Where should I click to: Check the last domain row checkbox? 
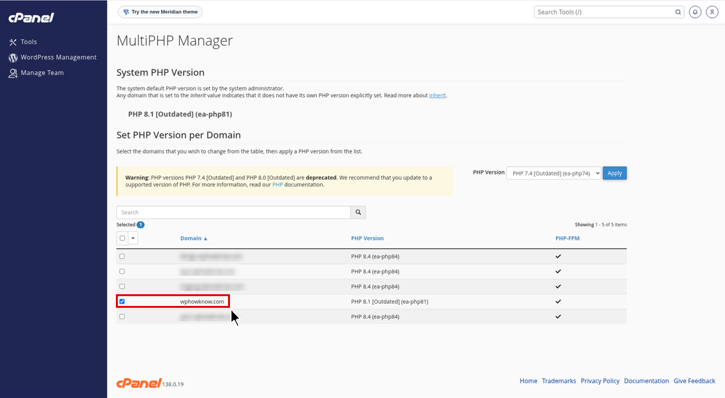122,317
